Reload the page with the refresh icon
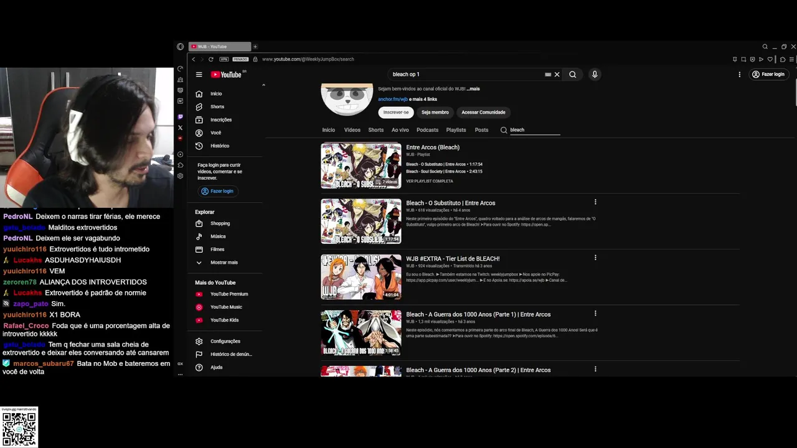The width and height of the screenshot is (797, 448). click(x=211, y=59)
